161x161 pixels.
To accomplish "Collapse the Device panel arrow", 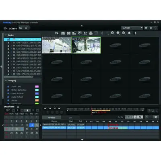I will pos(6,35).
